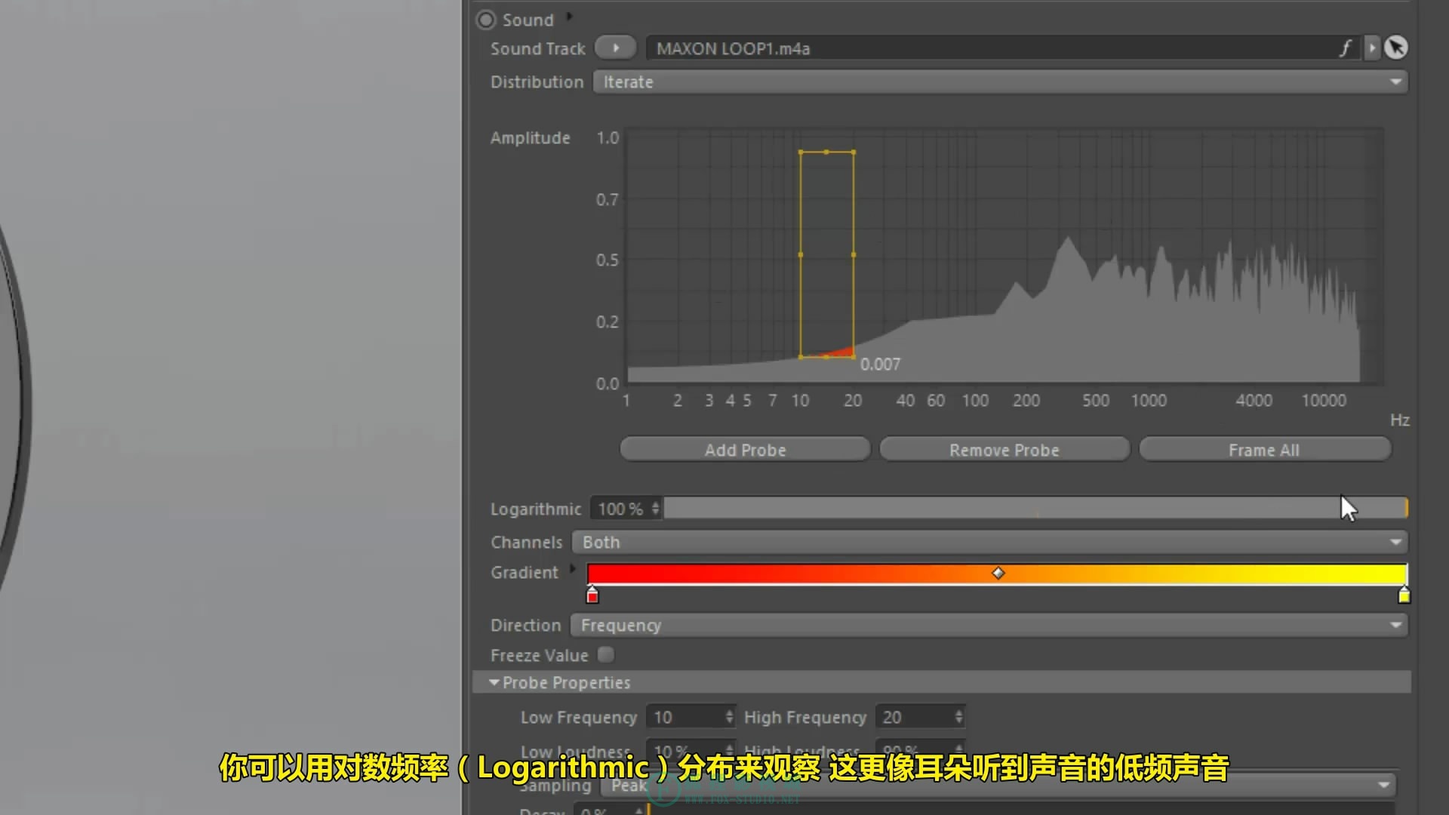This screenshot has width=1449, height=815.
Task: Click the 0.007 probe value label
Action: pyautogui.click(x=880, y=364)
